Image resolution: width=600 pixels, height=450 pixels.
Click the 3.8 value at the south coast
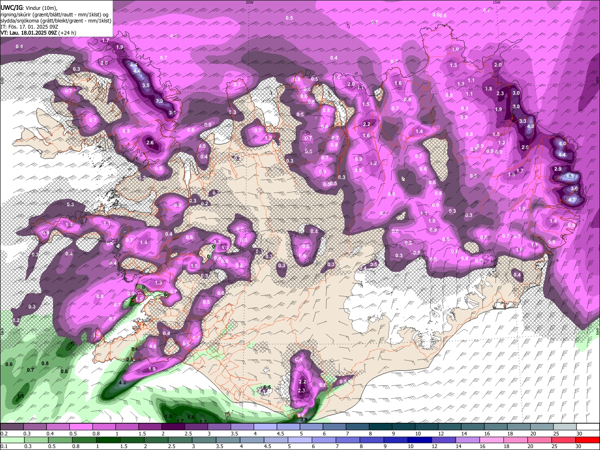click(303, 420)
